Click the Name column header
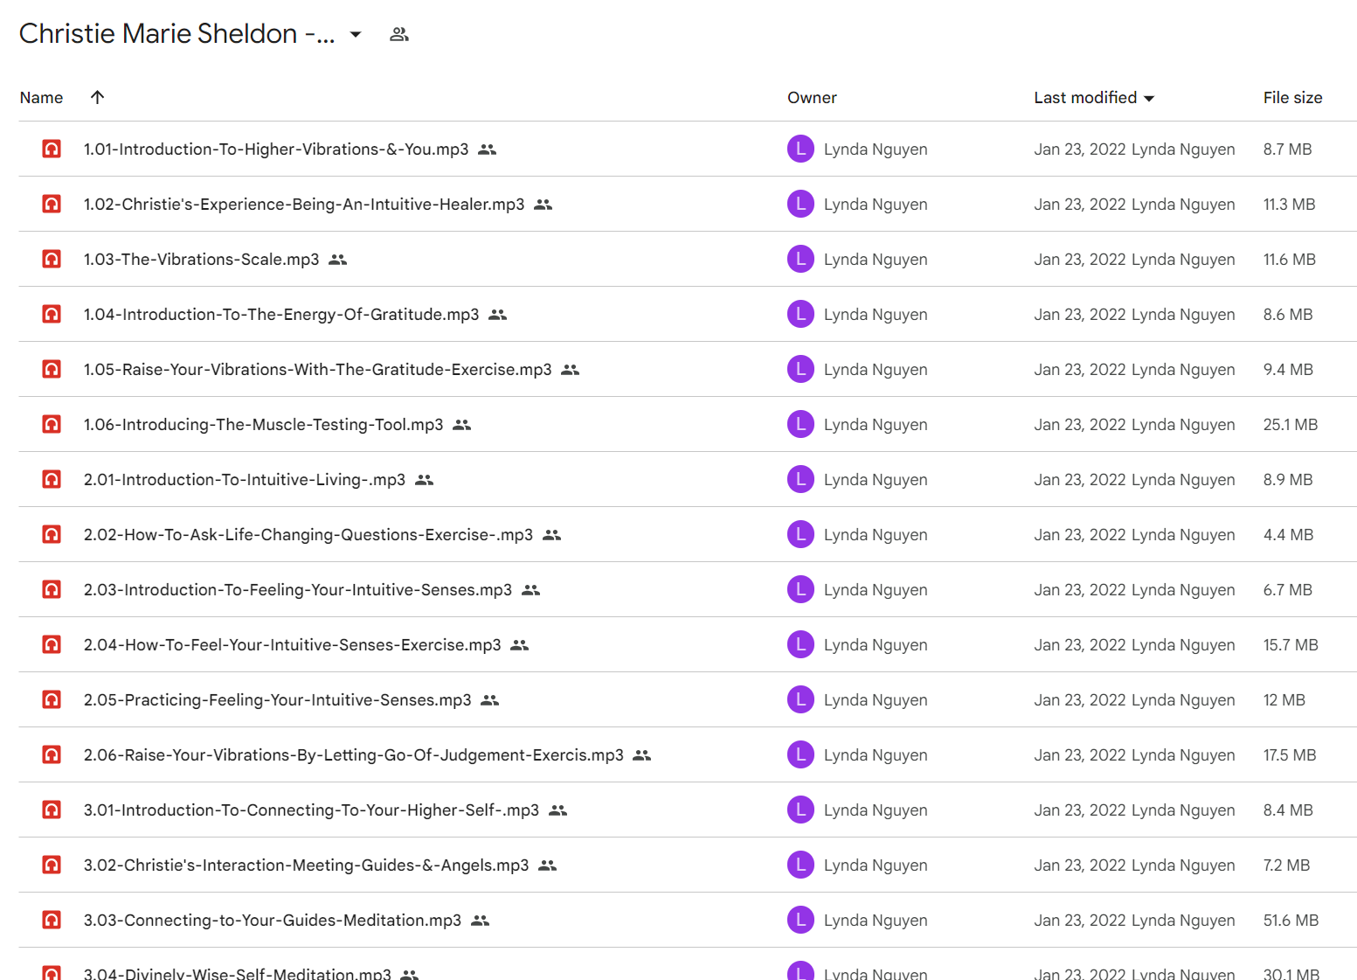Screen dimensions: 1357x980 click(41, 98)
